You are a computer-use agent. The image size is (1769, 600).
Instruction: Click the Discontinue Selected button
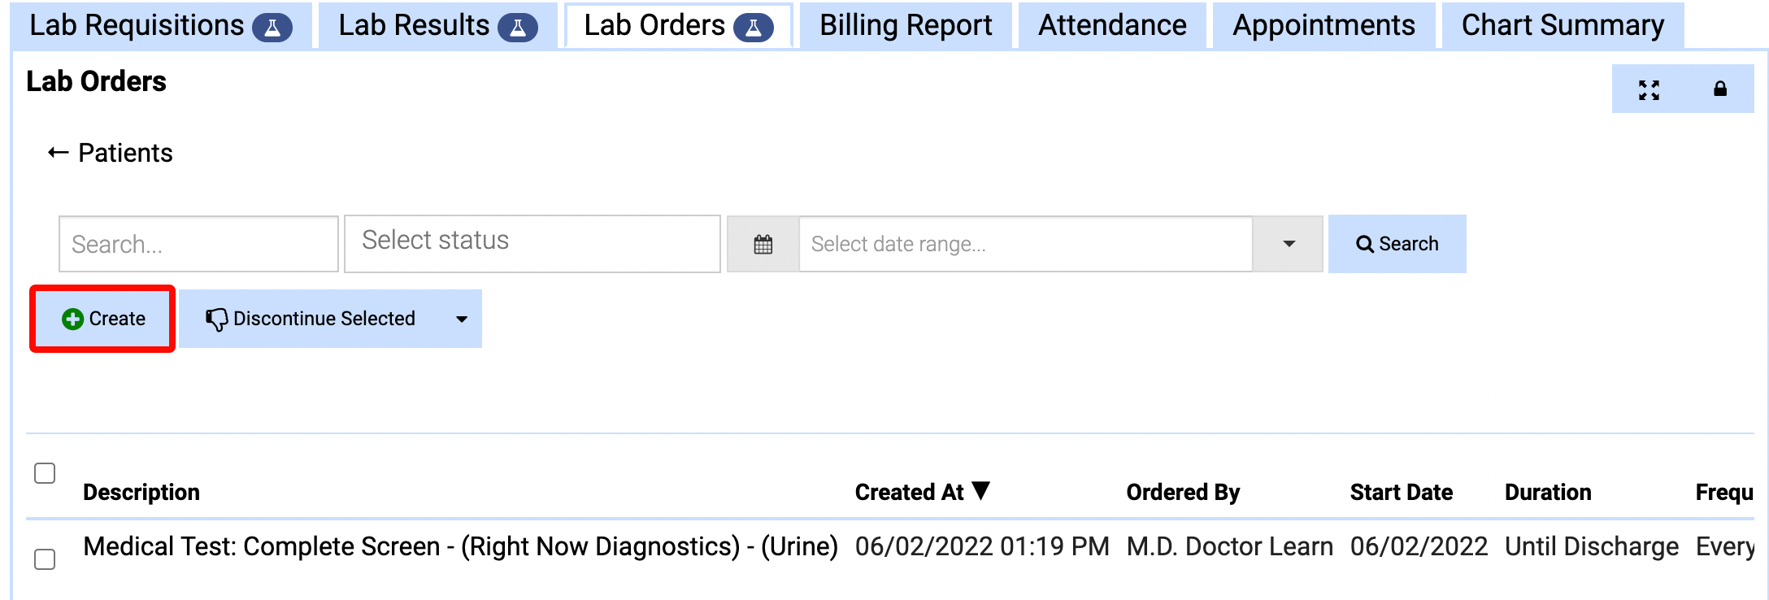(311, 319)
